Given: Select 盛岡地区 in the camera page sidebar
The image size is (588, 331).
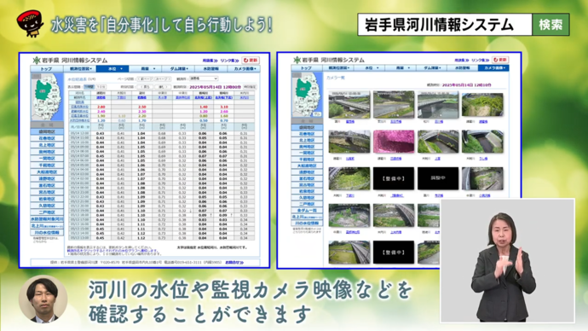Looking at the screenshot, I should pyautogui.click(x=307, y=128).
